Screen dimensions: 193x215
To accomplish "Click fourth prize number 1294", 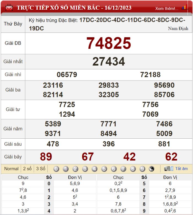I will (67, 114).
